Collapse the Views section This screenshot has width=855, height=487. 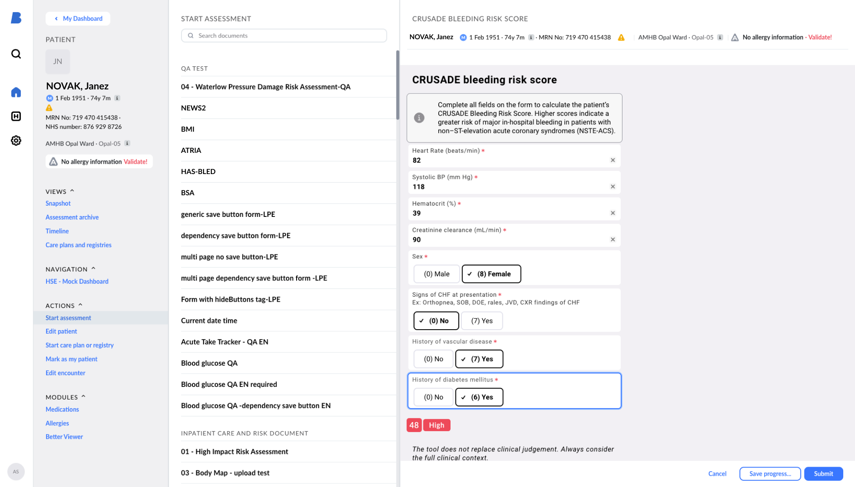coord(72,191)
